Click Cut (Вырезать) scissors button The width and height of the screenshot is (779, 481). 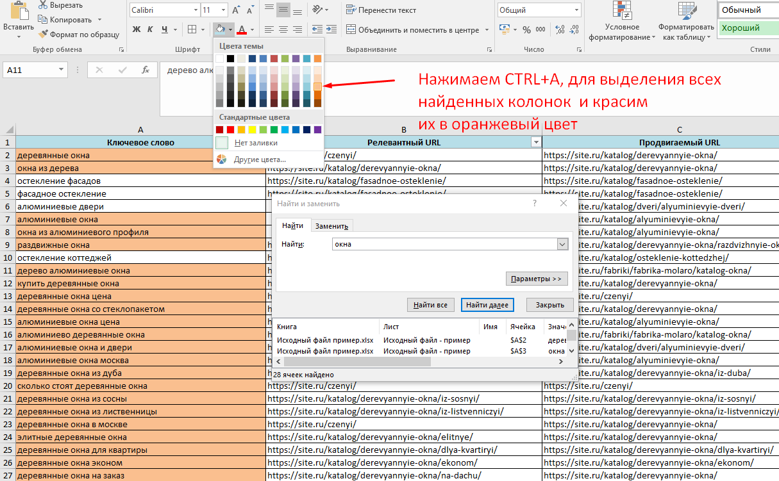[60, 5]
